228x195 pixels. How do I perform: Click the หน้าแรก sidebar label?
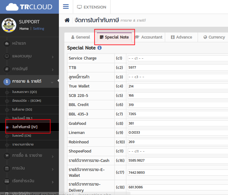pos(19,43)
